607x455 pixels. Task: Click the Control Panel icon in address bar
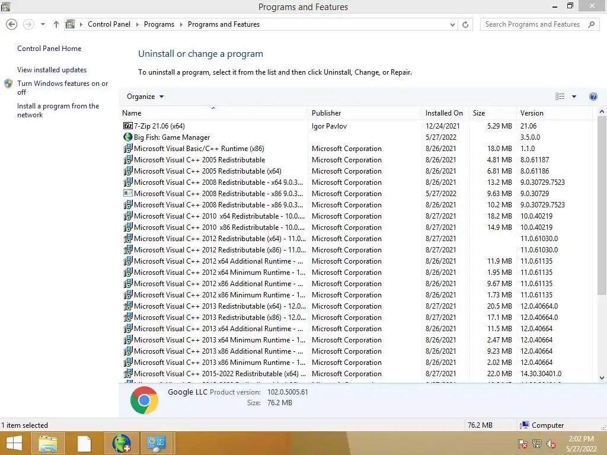click(70, 24)
